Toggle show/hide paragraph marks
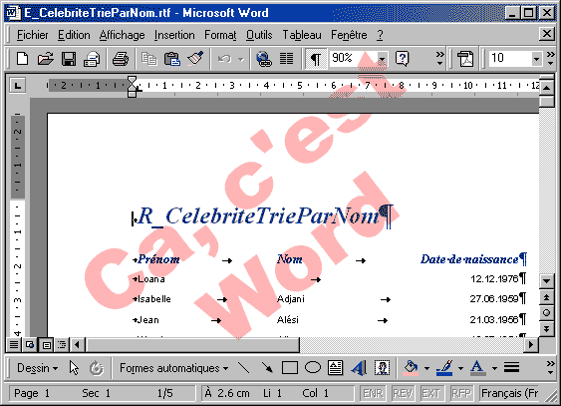The height and width of the screenshot is (406, 561). 316,59
